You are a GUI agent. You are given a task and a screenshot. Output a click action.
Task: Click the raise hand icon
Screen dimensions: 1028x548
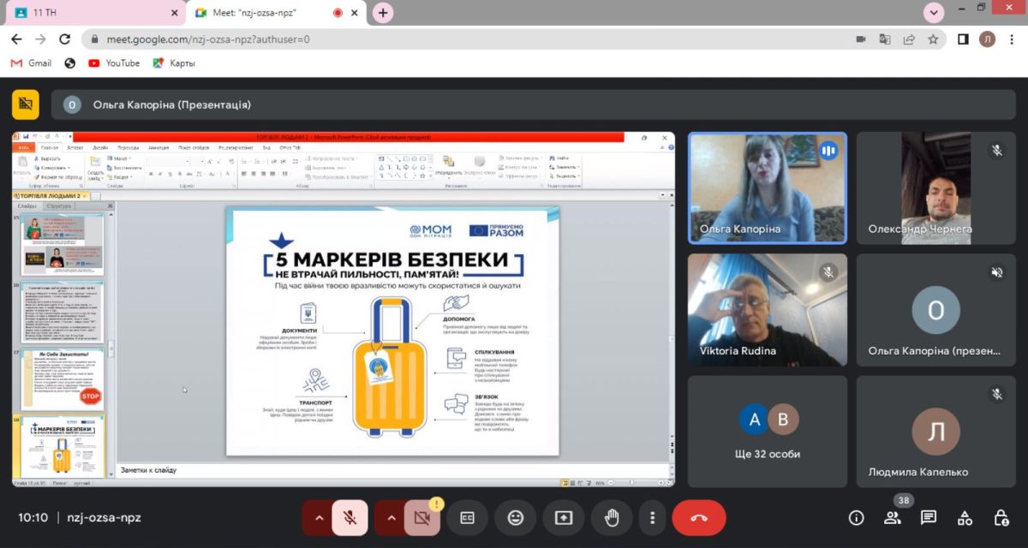pos(612,518)
